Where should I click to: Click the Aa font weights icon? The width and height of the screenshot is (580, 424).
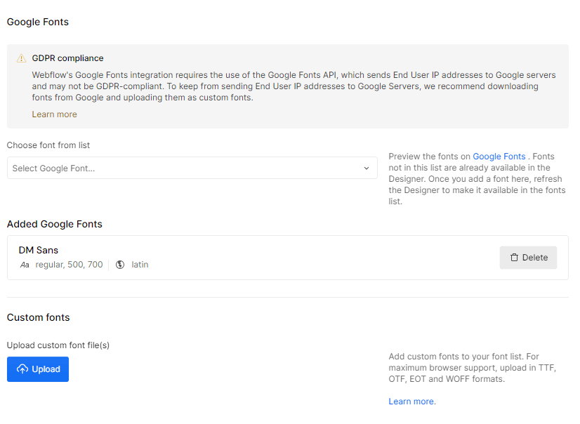point(25,265)
